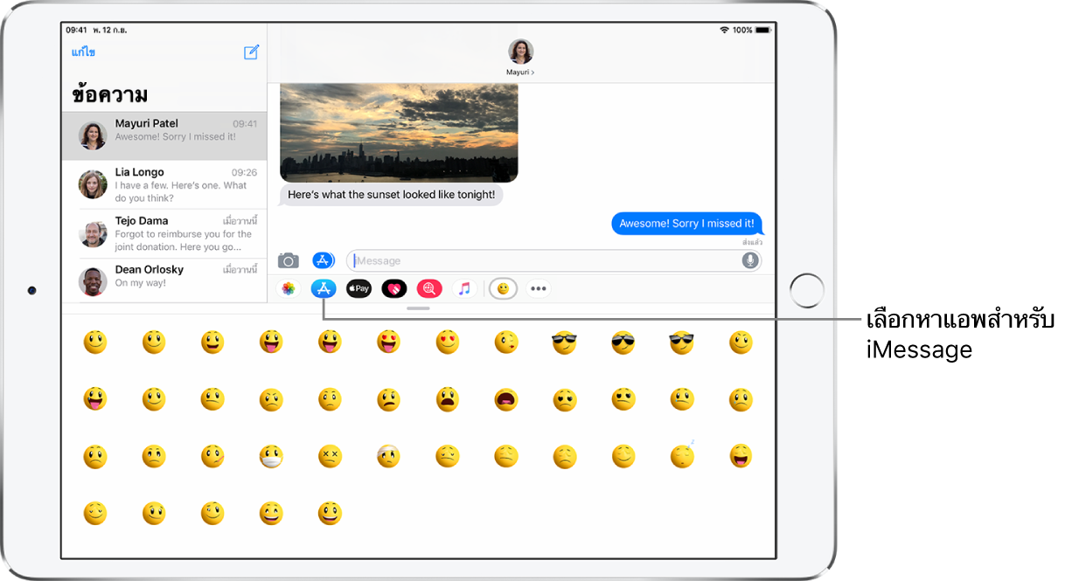Viewport: 1065px width, 581px height.
Task: Open Mayuri contact details at top
Action: pos(520,58)
